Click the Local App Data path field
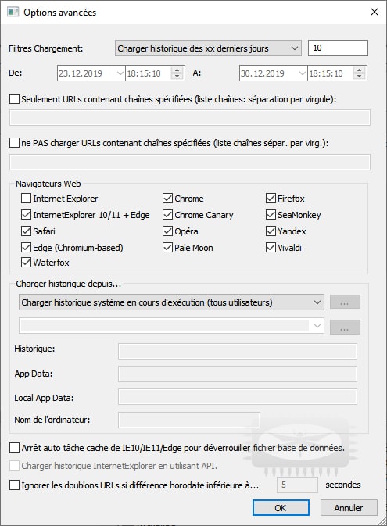 [238, 397]
